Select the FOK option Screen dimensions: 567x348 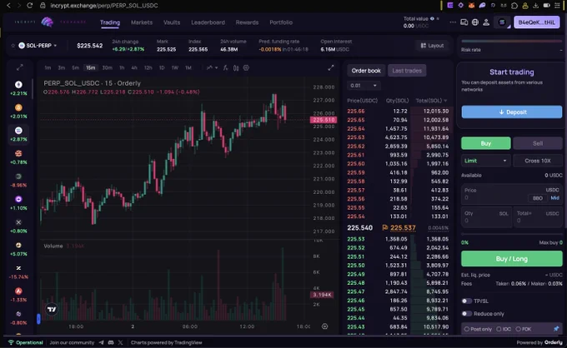524,329
